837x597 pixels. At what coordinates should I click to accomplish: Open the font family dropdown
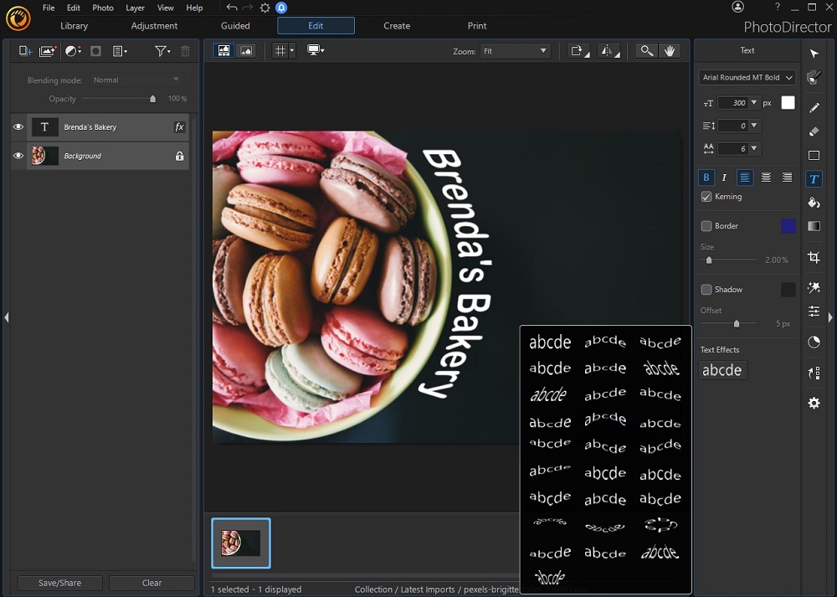click(746, 77)
